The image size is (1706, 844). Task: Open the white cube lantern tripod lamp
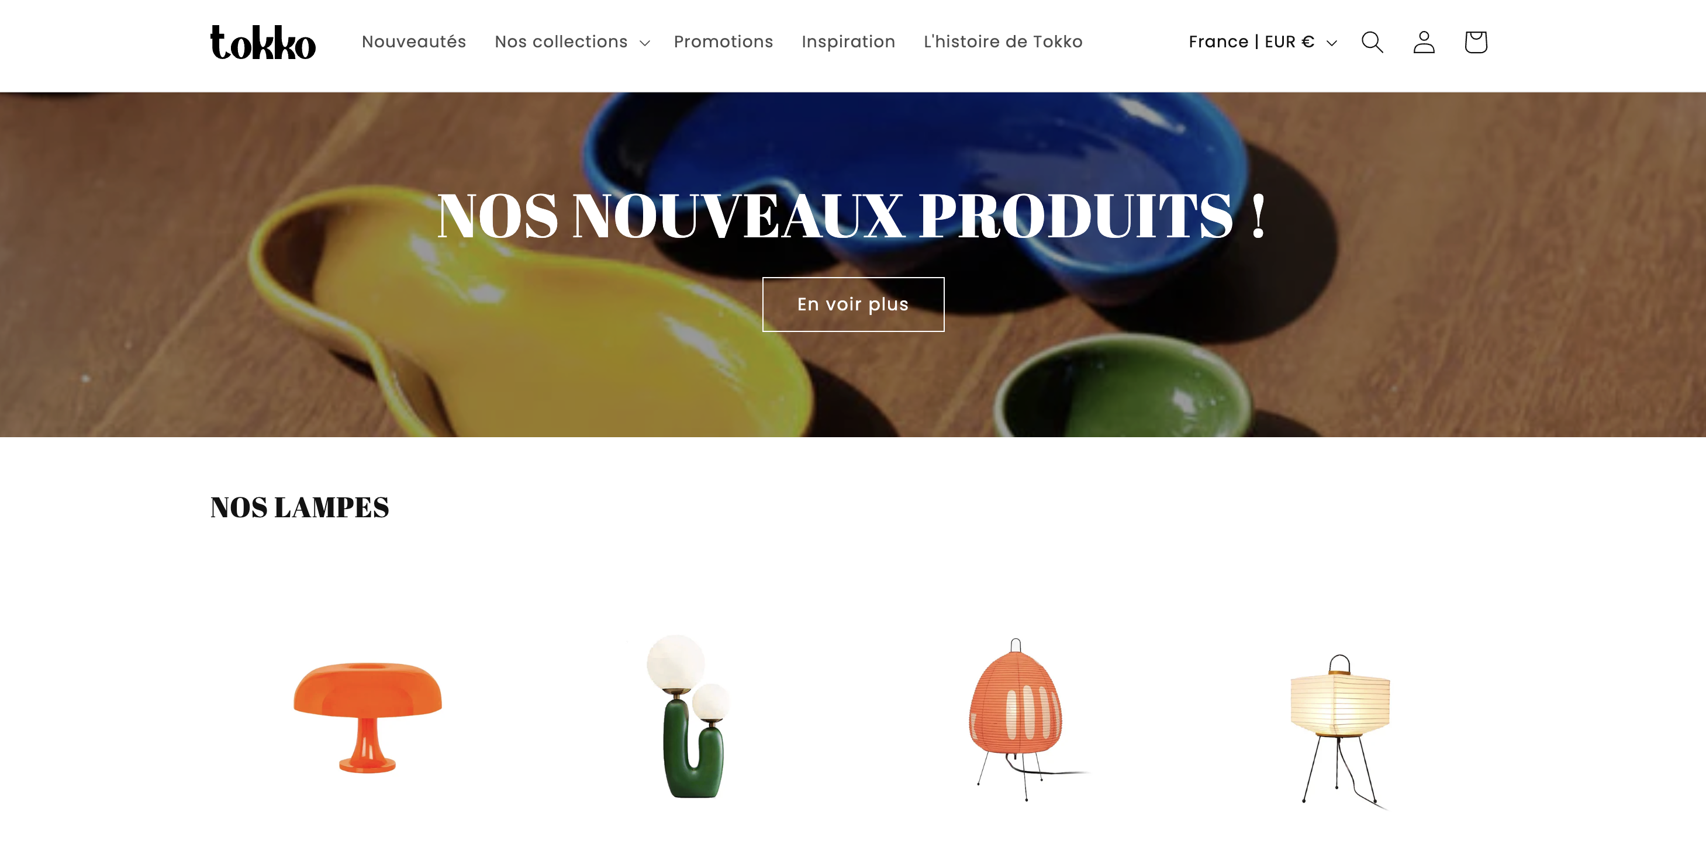click(x=1340, y=730)
